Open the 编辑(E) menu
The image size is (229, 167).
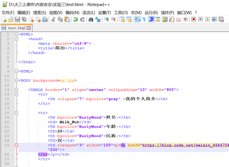pos(24,13)
